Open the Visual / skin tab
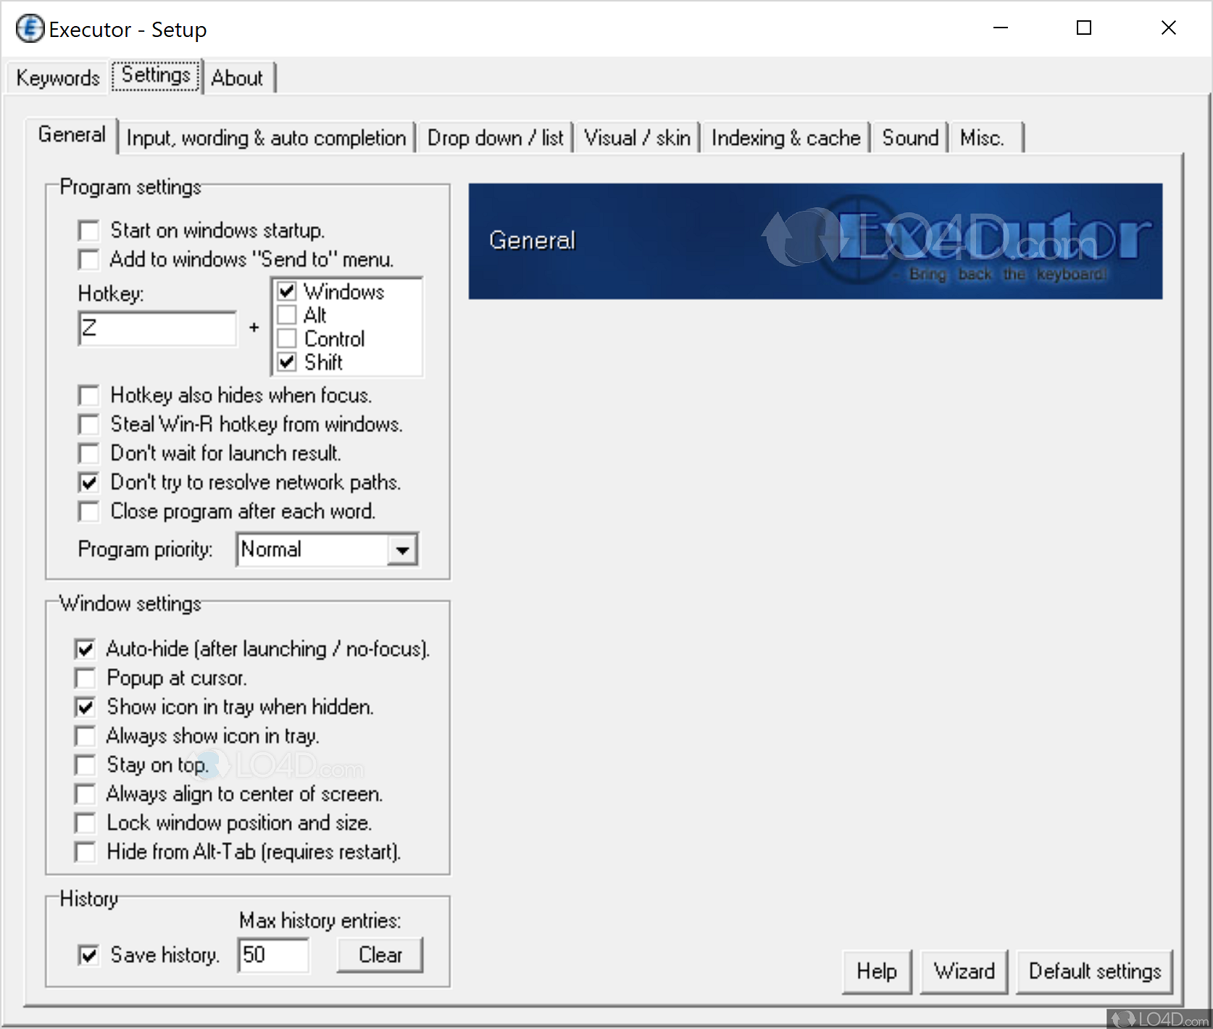The width and height of the screenshot is (1213, 1029). (637, 138)
